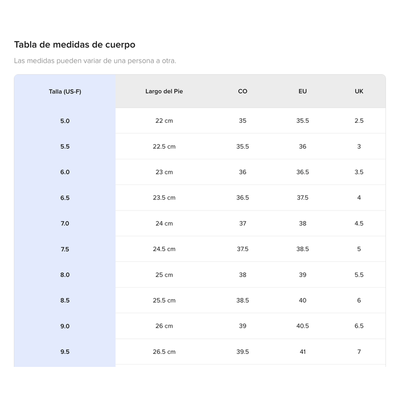Screen dimensions: 401x401
Task: Select the UK column header
Action: click(x=359, y=91)
